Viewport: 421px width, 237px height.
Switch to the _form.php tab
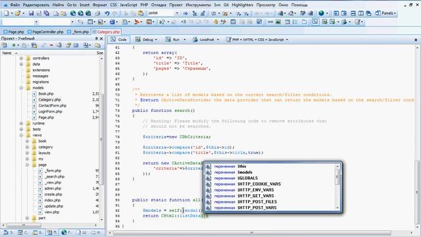pyautogui.click(x=78, y=32)
